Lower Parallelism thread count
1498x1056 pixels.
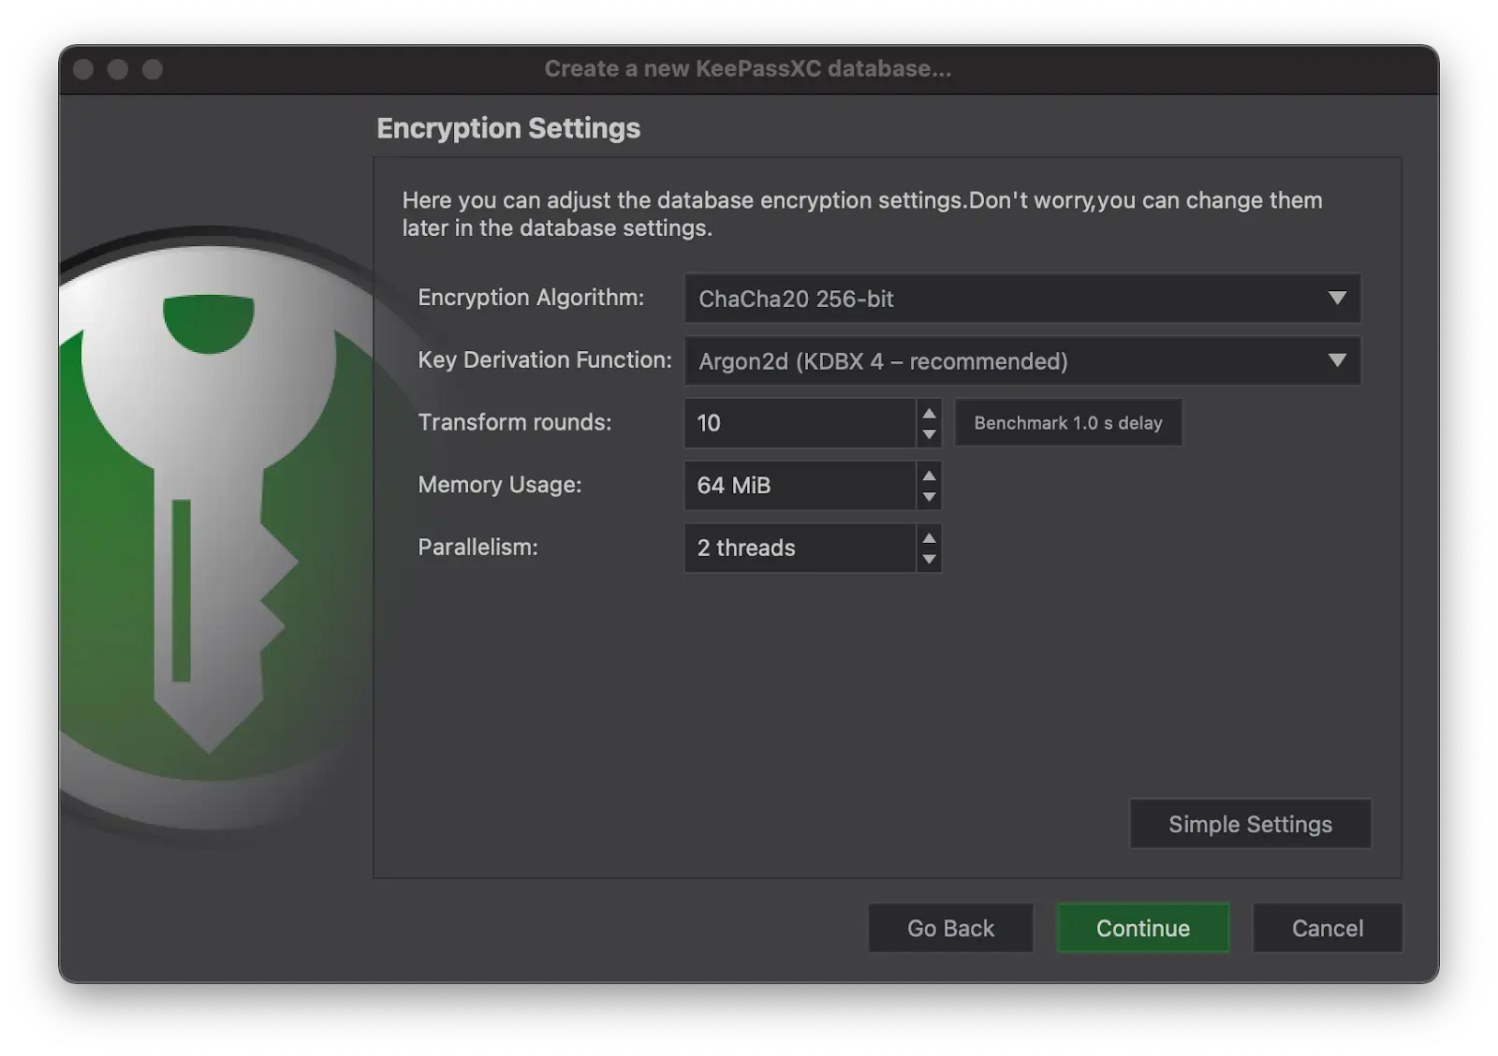928,558
